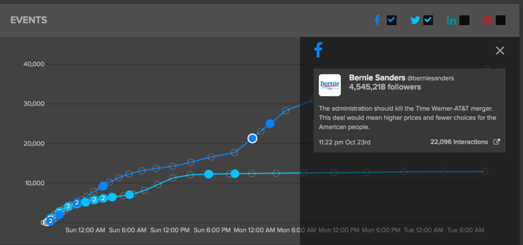This screenshot has width=523, height=245.
Task: Click the large Facebook logo in the detail panel
Action: 318,50
